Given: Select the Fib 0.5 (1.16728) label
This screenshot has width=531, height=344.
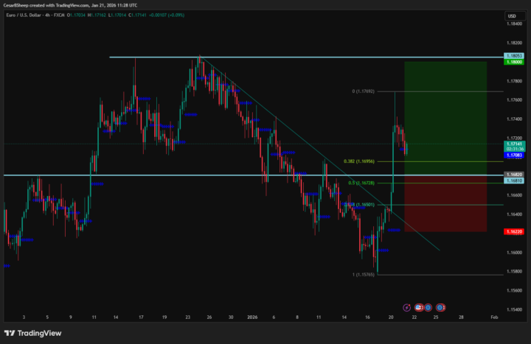Looking at the screenshot, I should (361, 183).
